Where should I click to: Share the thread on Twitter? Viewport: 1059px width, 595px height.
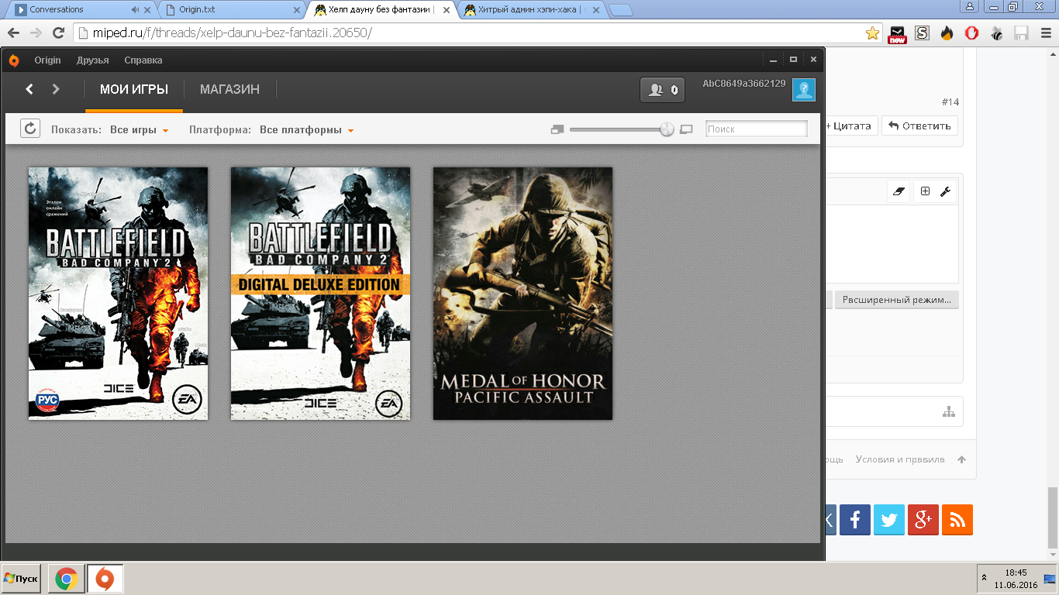click(x=889, y=520)
